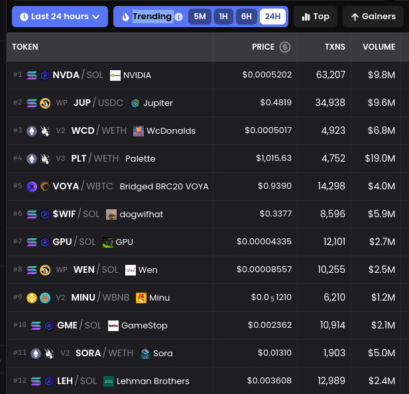Viewport: 409px width, 394px height.
Task: Click the Bridged BRC20 VOYA name
Action: click(x=164, y=187)
